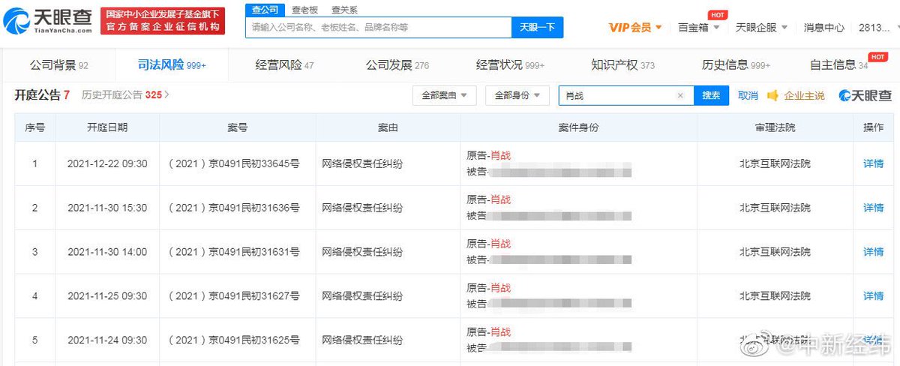Select the 查关系 search tab
Screen dimensions: 900x366
(344, 10)
